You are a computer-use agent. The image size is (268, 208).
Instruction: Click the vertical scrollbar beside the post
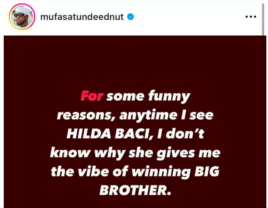[x=263, y=20]
